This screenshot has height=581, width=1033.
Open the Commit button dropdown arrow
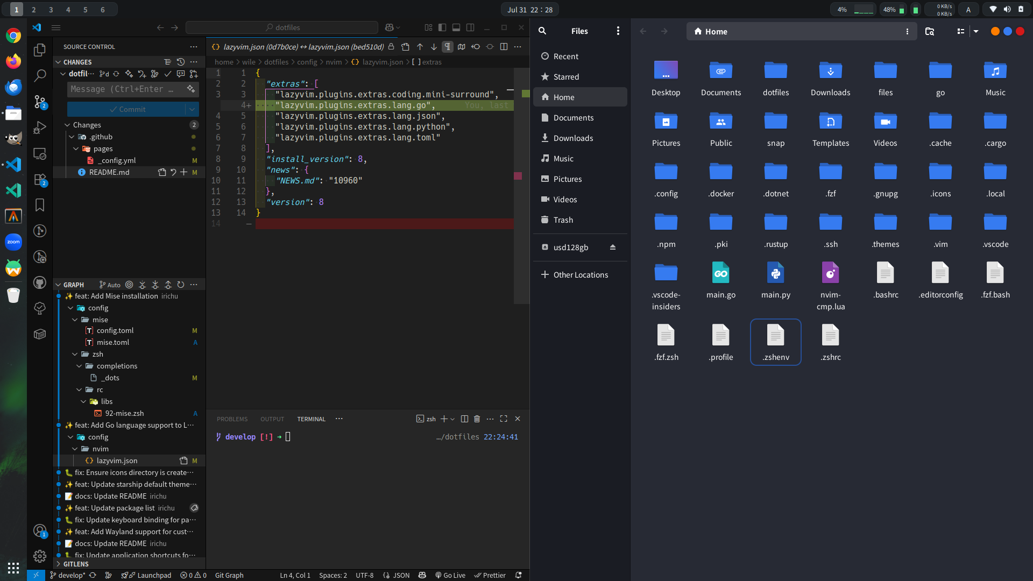click(192, 109)
